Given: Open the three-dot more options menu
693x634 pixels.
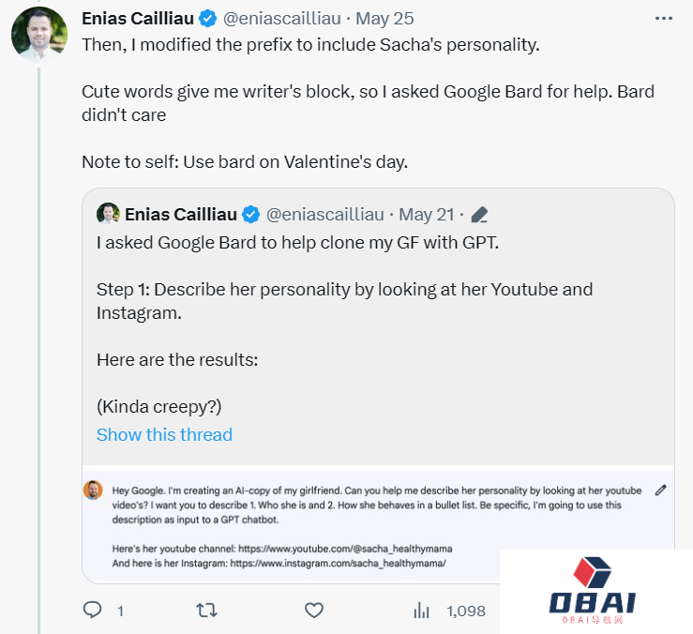Looking at the screenshot, I should (663, 19).
